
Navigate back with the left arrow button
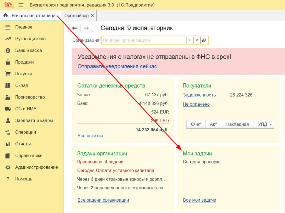[x=74, y=28]
